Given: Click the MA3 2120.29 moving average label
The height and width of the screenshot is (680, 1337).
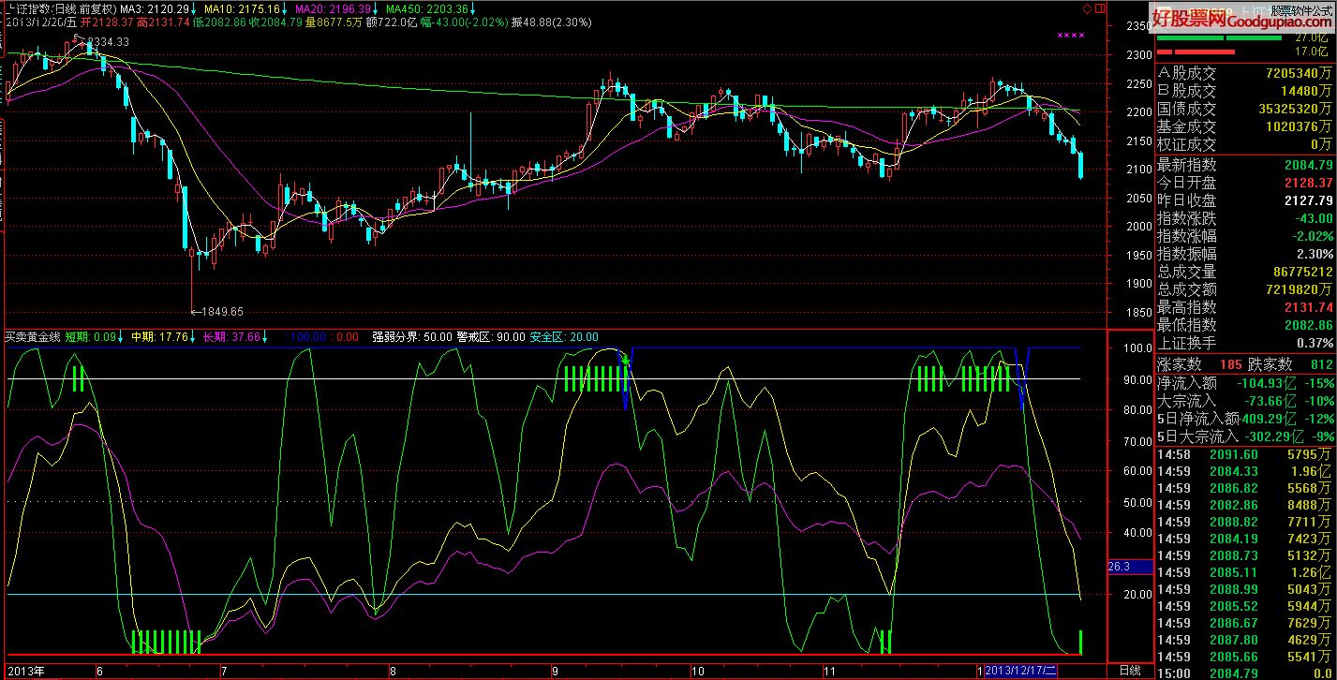Looking at the screenshot, I should (x=157, y=8).
